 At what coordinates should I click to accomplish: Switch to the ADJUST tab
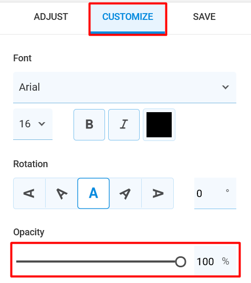click(51, 17)
